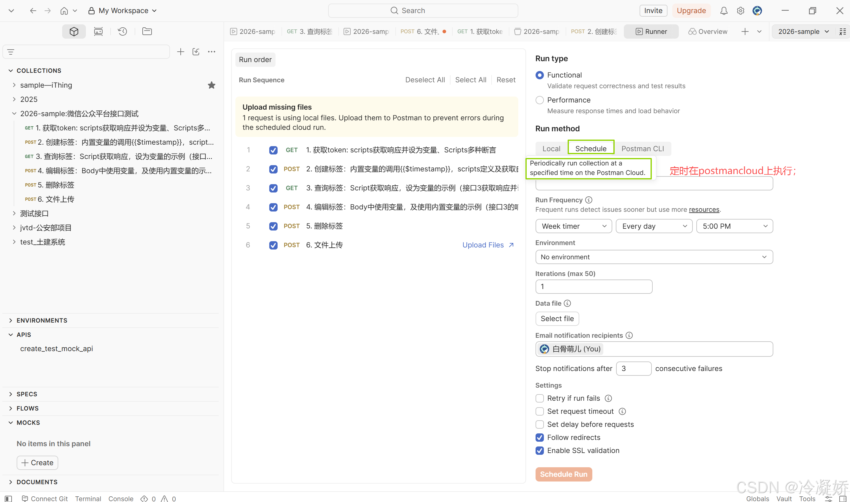
Task: Open the Files folder sidebar icon
Action: click(147, 31)
